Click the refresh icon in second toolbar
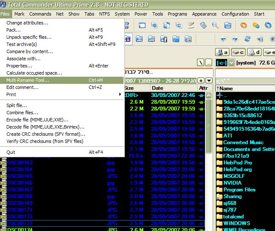275x231 pixels. click(248, 39)
